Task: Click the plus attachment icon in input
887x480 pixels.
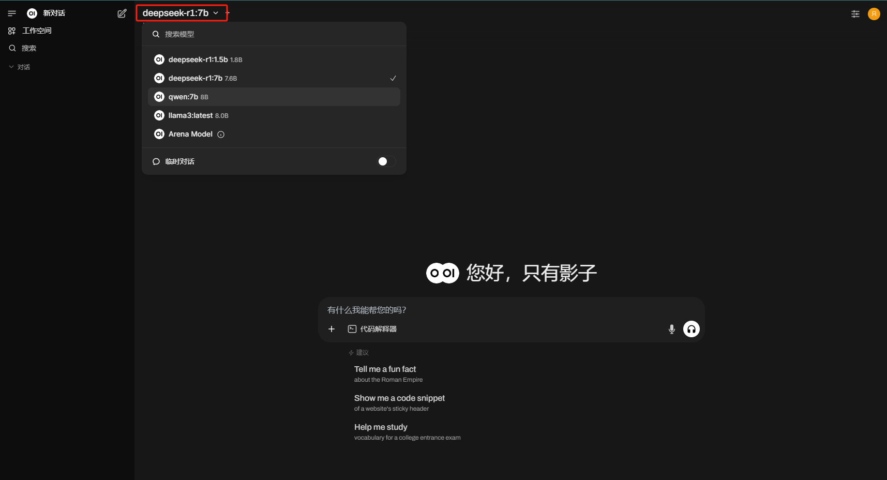Action: click(x=332, y=329)
